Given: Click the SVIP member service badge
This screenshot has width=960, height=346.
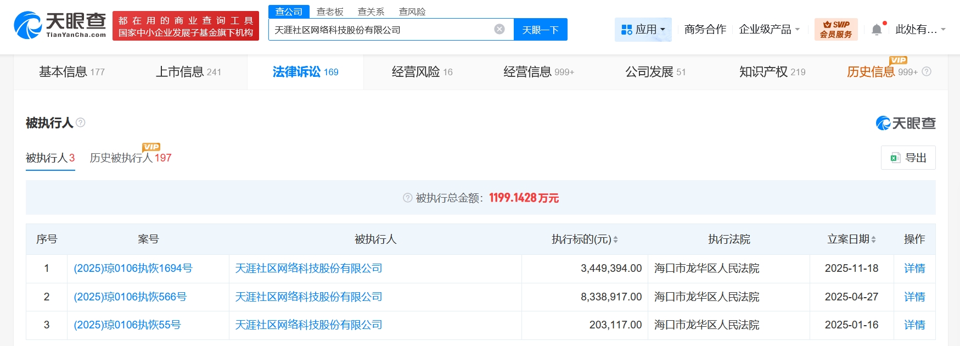Looking at the screenshot, I should pyautogui.click(x=836, y=29).
